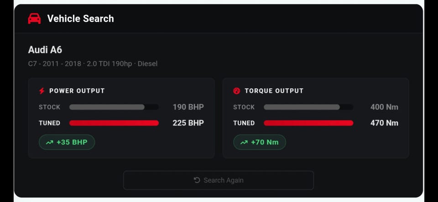Select the +70 Nm gain badge

(260, 142)
